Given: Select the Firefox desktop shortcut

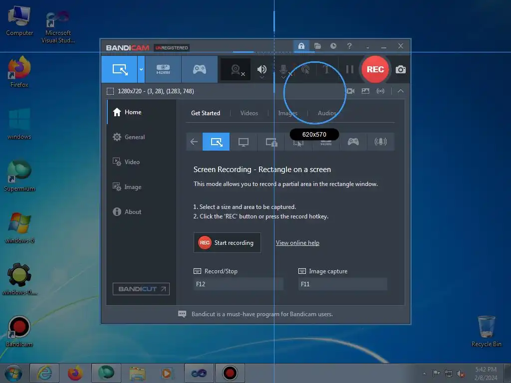Looking at the screenshot, I should (19, 72).
